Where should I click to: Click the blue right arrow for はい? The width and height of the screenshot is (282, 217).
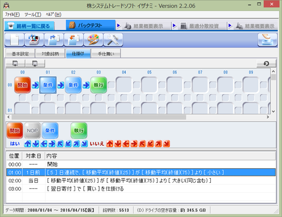point(52,143)
